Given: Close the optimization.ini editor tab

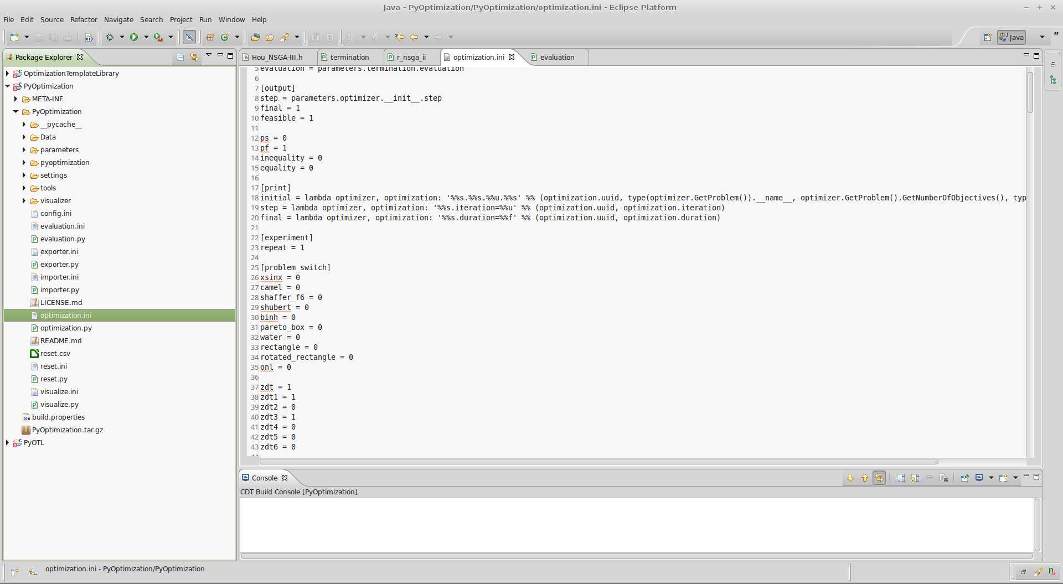Looking at the screenshot, I should [x=512, y=57].
